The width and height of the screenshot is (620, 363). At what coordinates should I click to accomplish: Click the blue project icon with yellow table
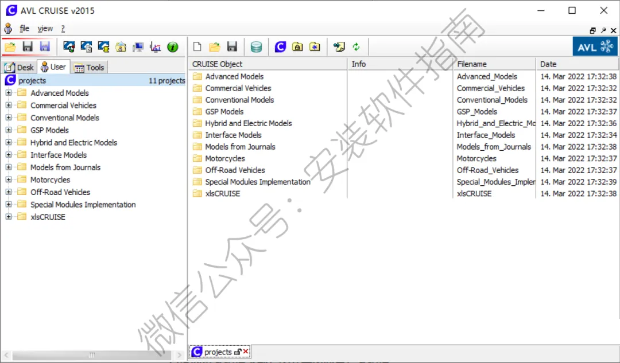click(x=103, y=47)
